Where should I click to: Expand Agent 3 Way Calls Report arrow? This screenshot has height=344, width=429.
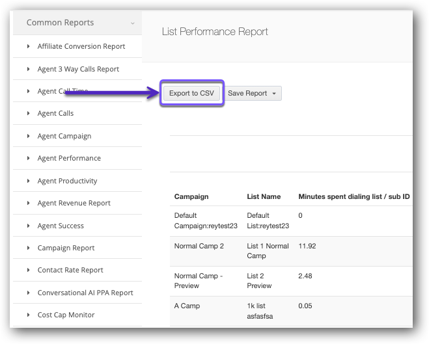point(28,69)
